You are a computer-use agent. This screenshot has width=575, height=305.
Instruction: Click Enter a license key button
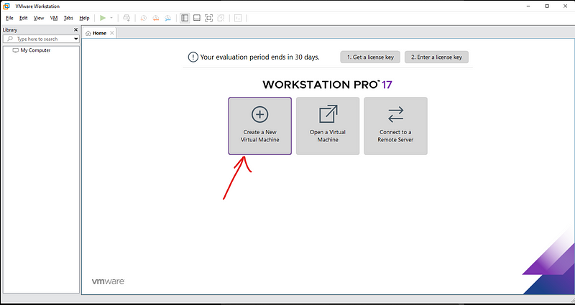pos(436,57)
